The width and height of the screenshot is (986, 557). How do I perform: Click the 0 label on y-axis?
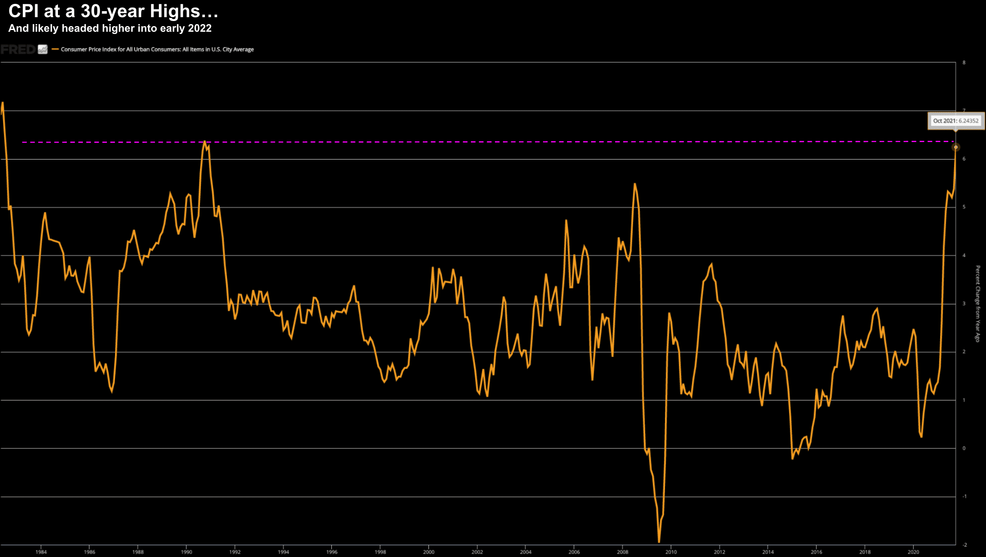[964, 448]
